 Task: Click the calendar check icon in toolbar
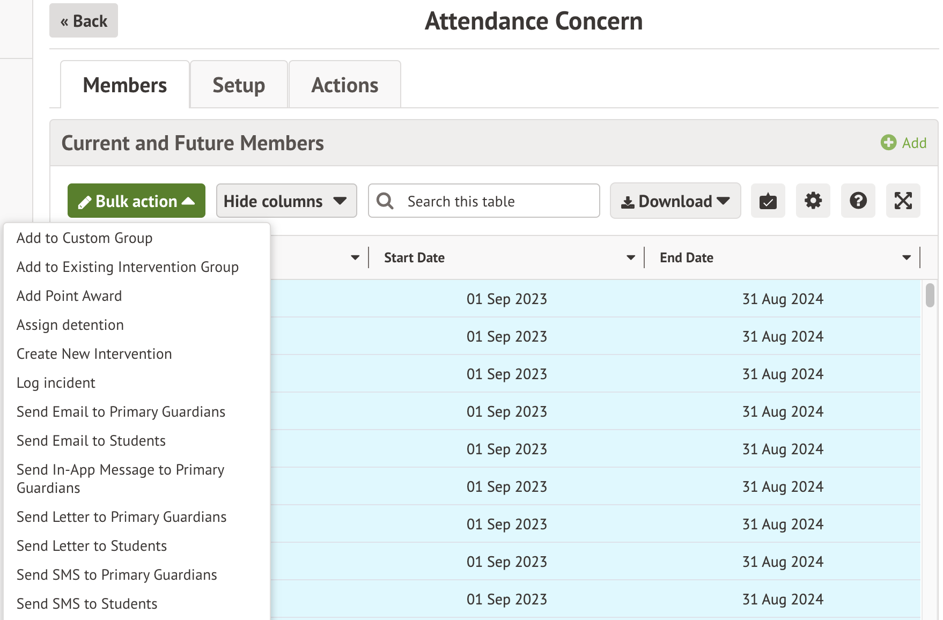(768, 201)
